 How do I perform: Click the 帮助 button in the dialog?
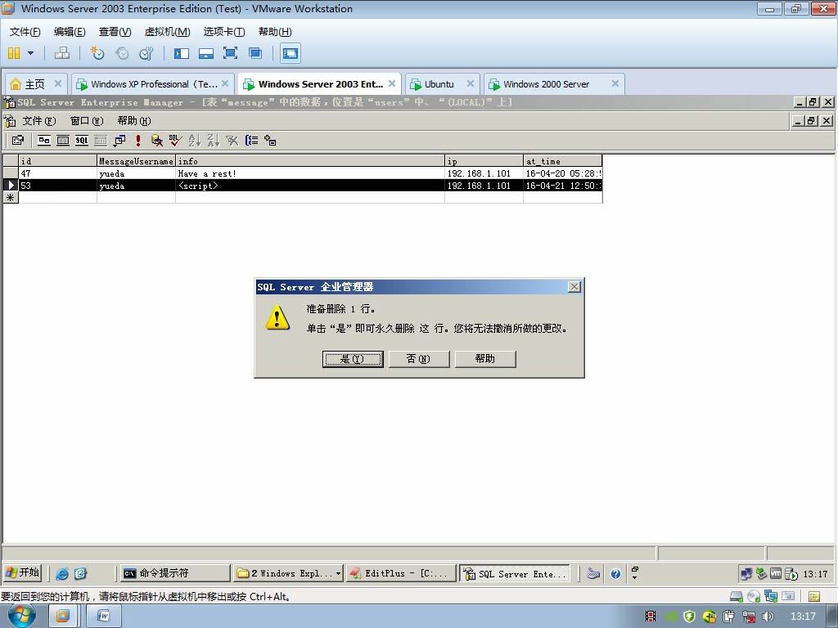click(485, 359)
